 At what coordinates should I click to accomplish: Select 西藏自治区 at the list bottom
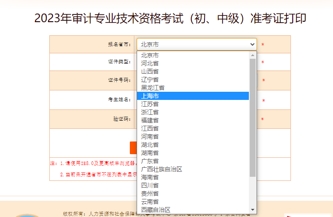coord(193,209)
